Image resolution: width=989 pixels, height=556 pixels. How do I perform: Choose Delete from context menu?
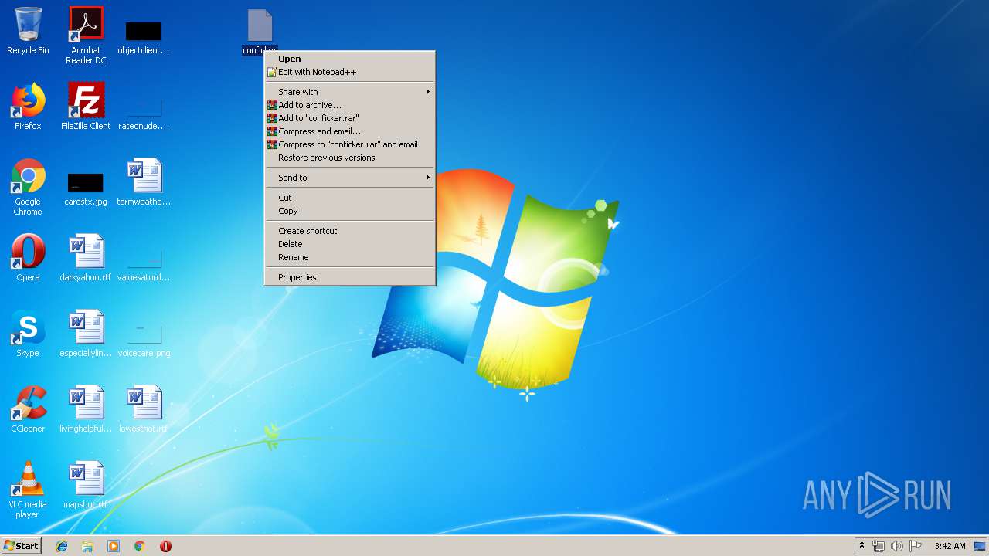[x=350, y=244]
